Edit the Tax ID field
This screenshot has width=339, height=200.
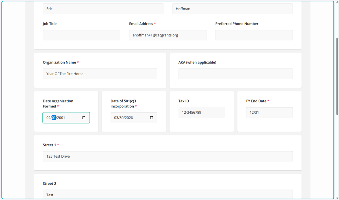point(202,112)
